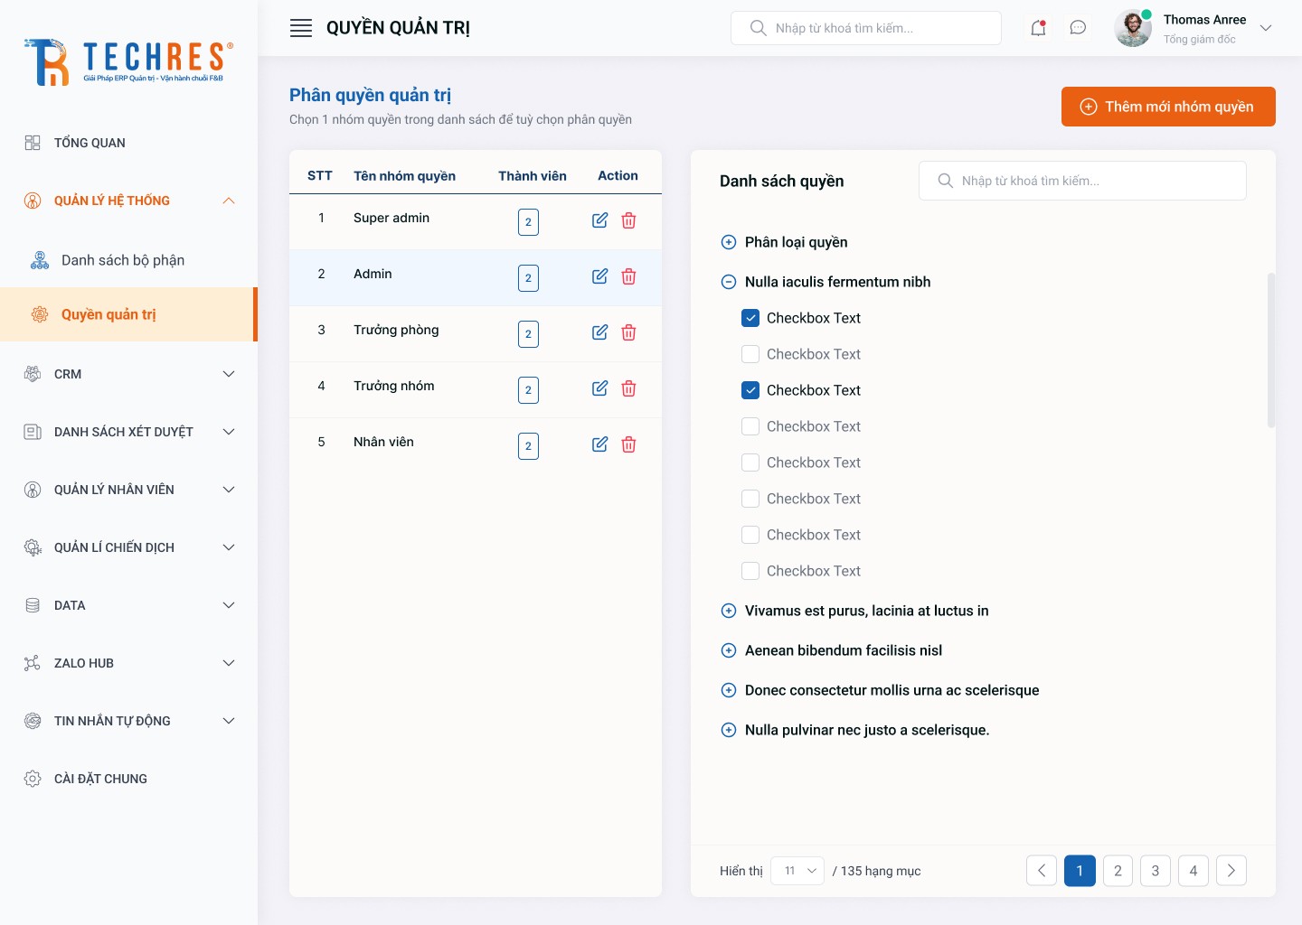Screen dimensions: 1302x925
Task: Edit the Trưởng phòng group
Action: click(599, 332)
